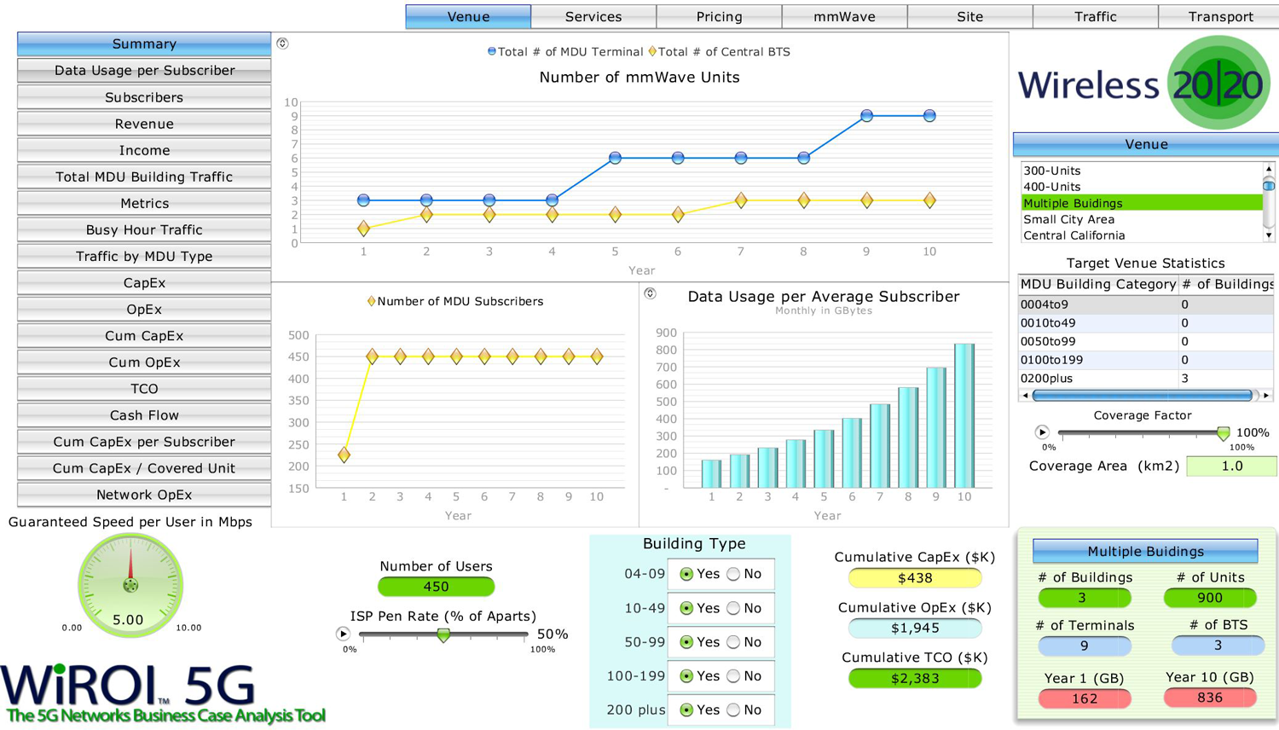
Task: Open Total MDU Building Traffic view
Action: 144,177
